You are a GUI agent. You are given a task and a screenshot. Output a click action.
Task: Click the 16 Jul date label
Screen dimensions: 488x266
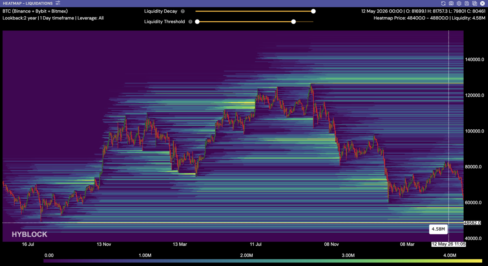click(x=28, y=244)
